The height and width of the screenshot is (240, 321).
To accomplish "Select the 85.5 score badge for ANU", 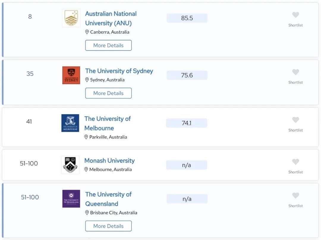I will pyautogui.click(x=187, y=18).
